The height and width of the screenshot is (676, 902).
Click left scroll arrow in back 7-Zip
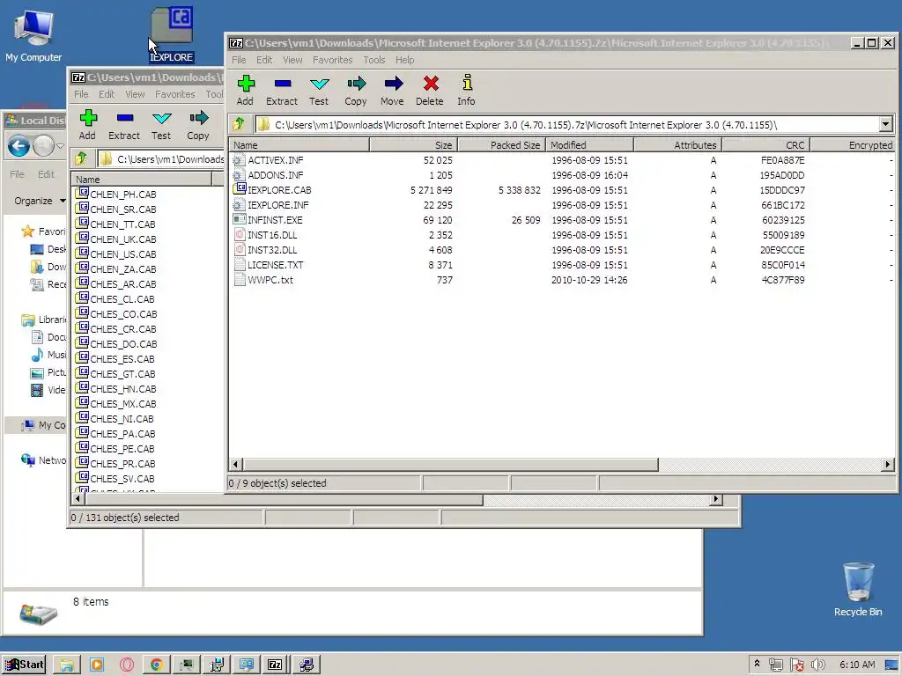click(78, 499)
